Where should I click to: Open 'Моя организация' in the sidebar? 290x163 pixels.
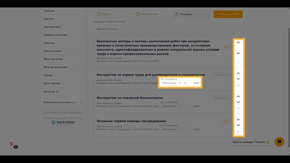[x=55, y=67]
